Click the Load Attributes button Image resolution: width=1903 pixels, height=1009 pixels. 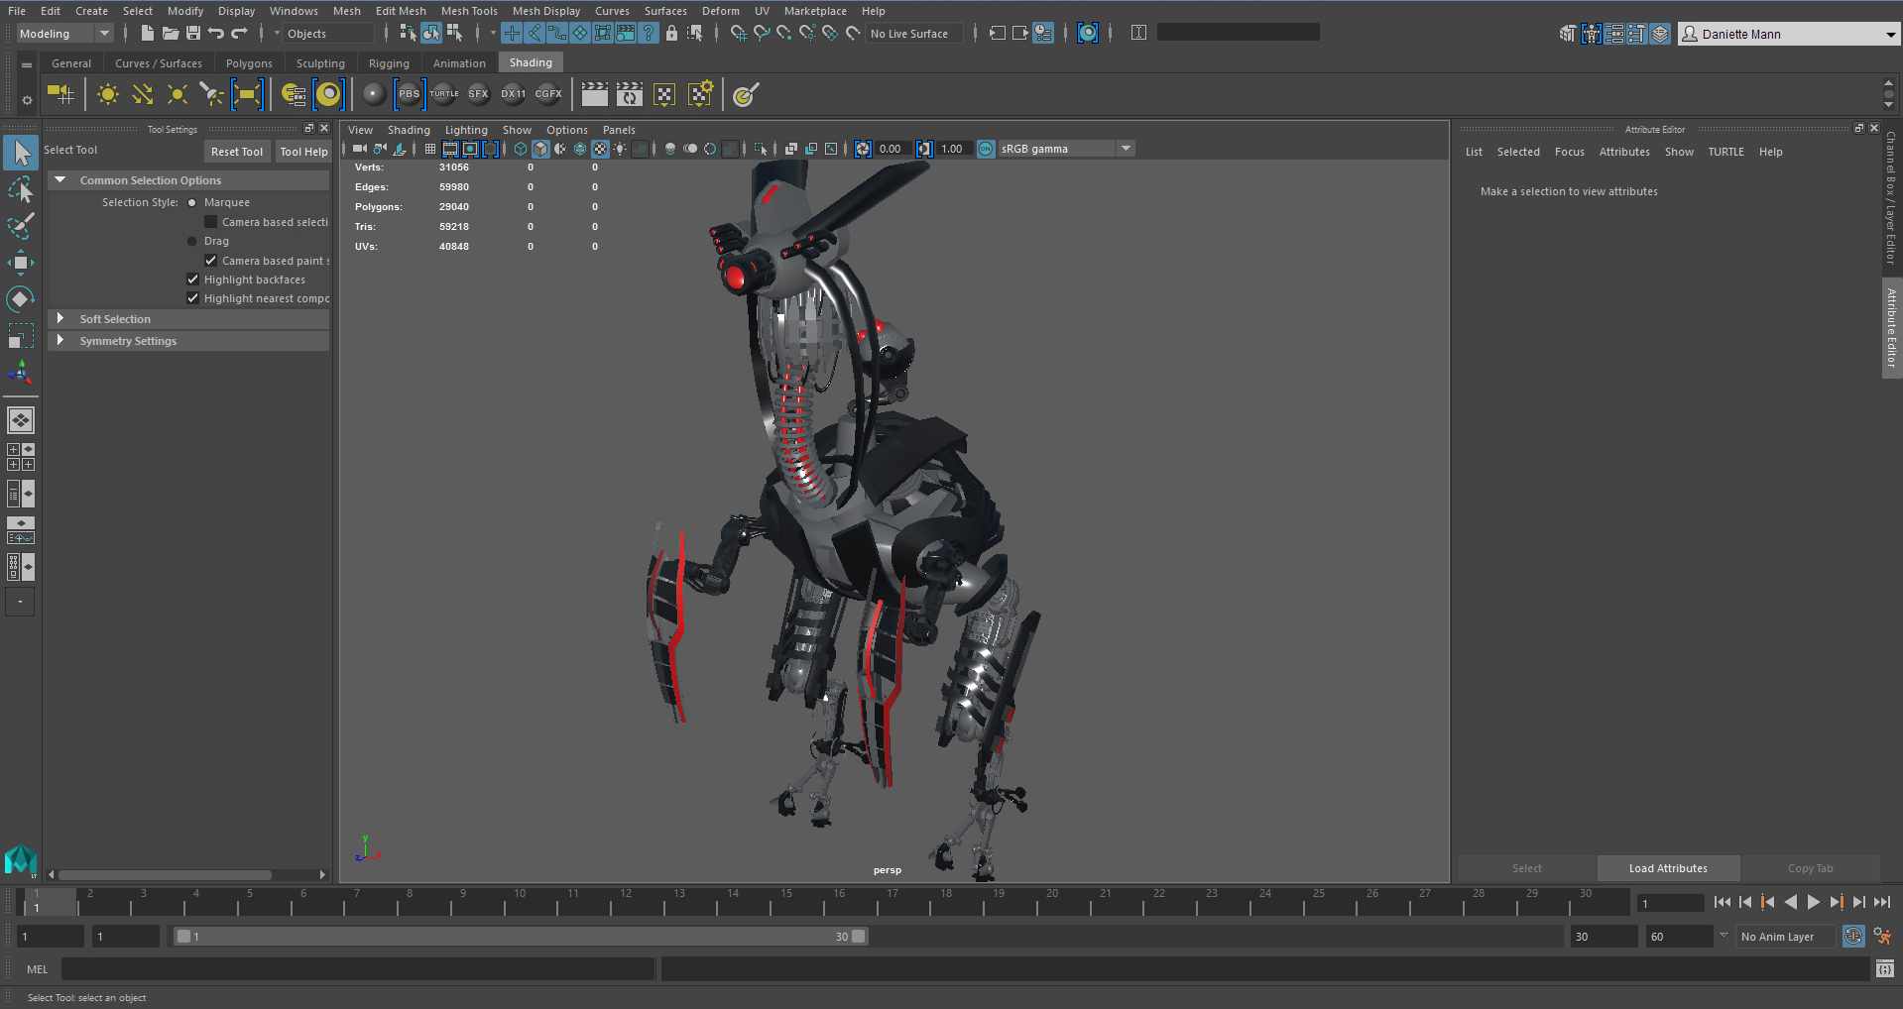click(1668, 868)
